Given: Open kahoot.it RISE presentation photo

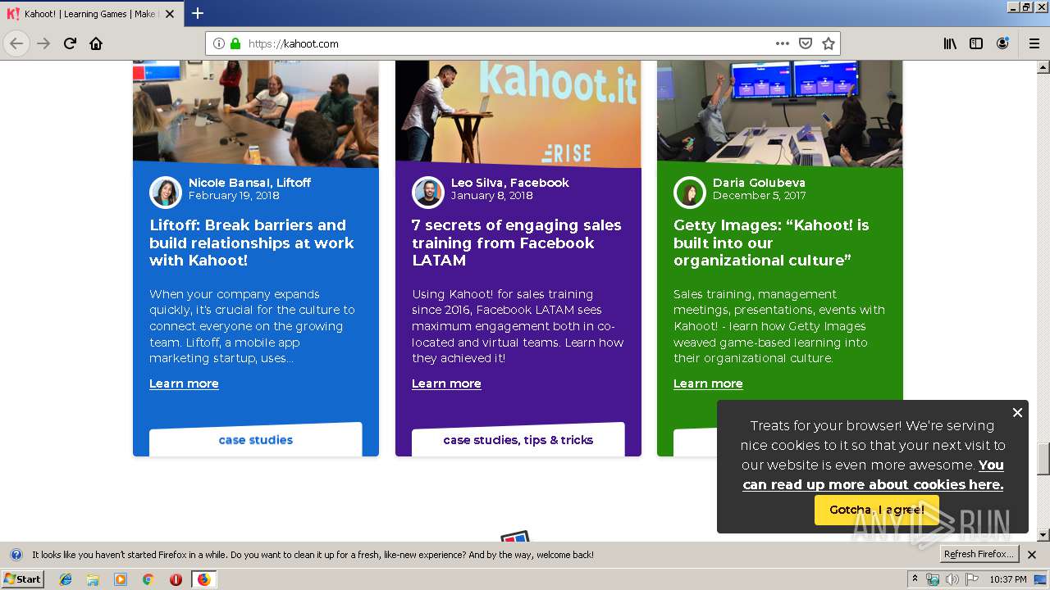Looking at the screenshot, I should 518,113.
